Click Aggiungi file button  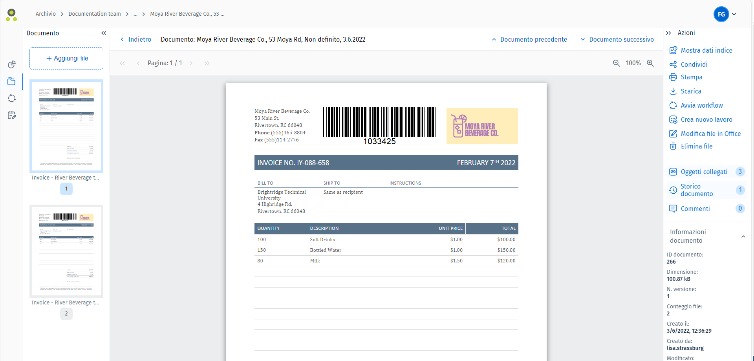(66, 59)
